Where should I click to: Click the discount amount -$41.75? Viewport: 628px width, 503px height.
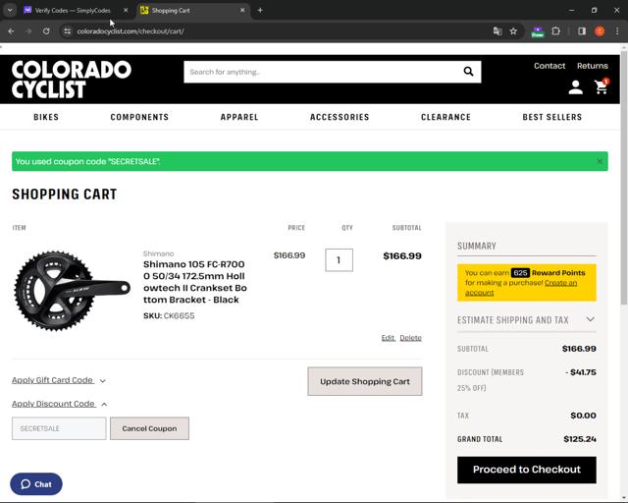pyautogui.click(x=581, y=372)
